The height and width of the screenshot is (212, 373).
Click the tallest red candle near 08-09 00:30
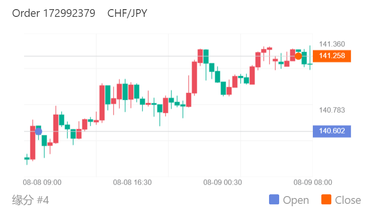(194, 77)
